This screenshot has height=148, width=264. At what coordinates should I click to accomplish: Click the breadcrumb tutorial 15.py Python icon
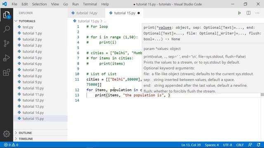point(75,21)
